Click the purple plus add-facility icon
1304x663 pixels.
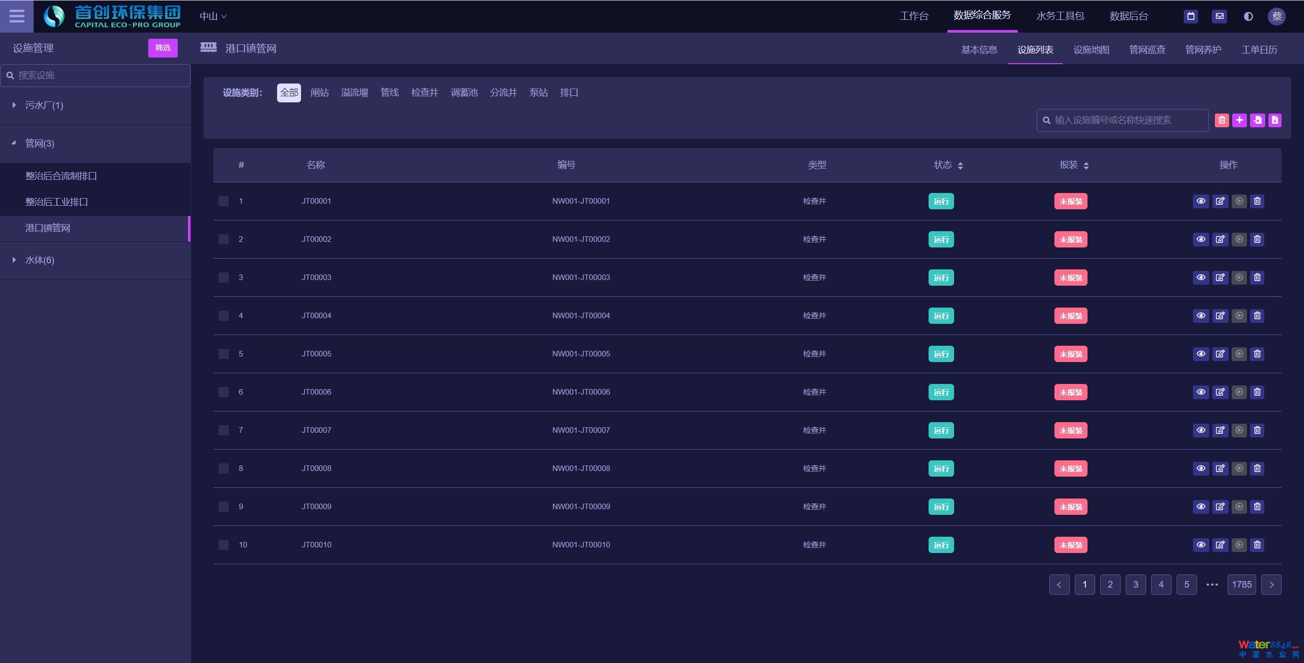point(1239,120)
